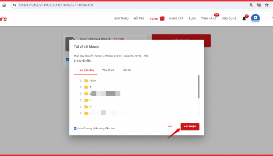
Task: Click the red download button behind dialog
Action: pyautogui.click(x=207, y=41)
